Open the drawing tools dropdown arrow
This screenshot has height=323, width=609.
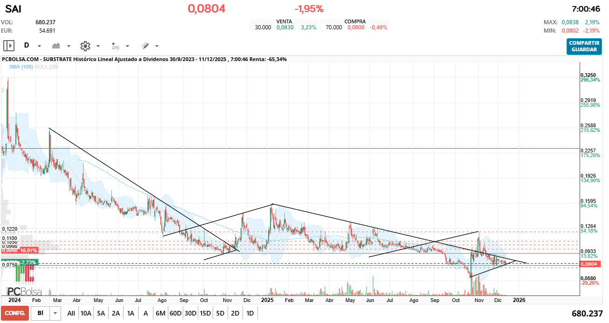click(x=157, y=46)
